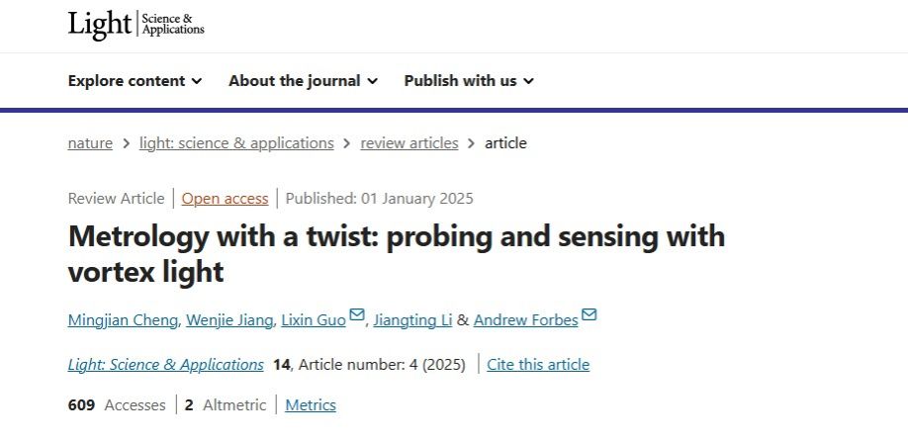
Task: Click the Light Science & Applications logo
Action: click(136, 25)
